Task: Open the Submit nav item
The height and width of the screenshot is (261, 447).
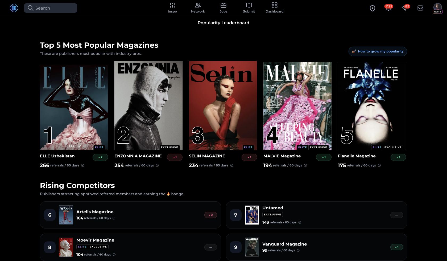Action: [249, 8]
